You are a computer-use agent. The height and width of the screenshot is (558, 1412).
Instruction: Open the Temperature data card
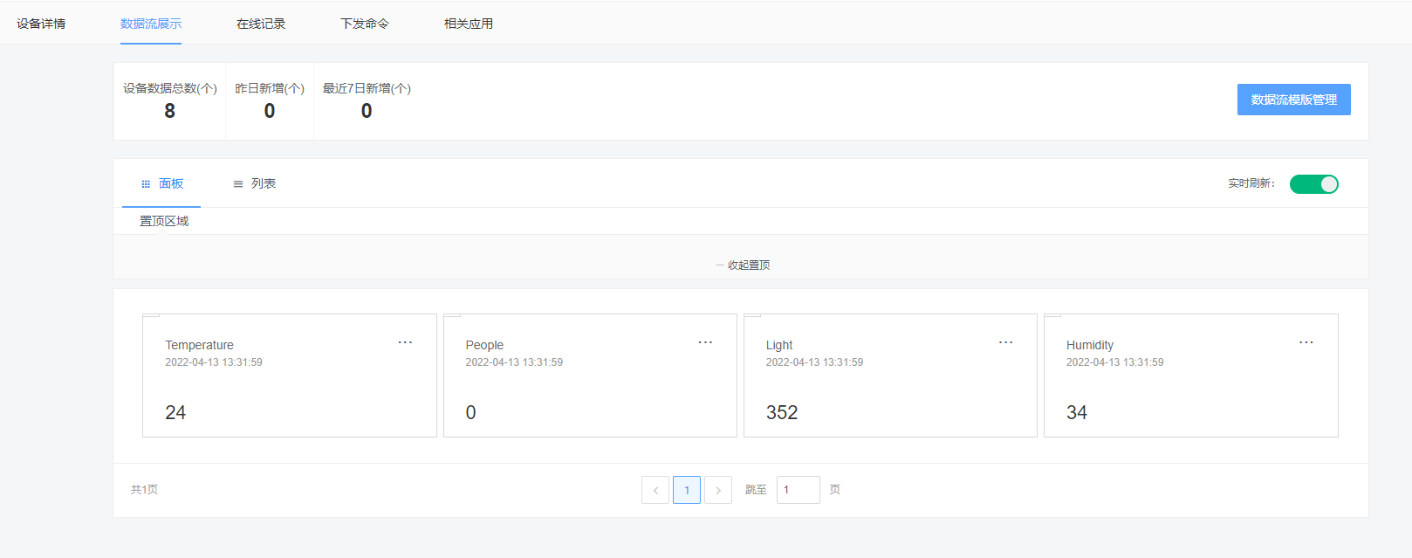(290, 375)
